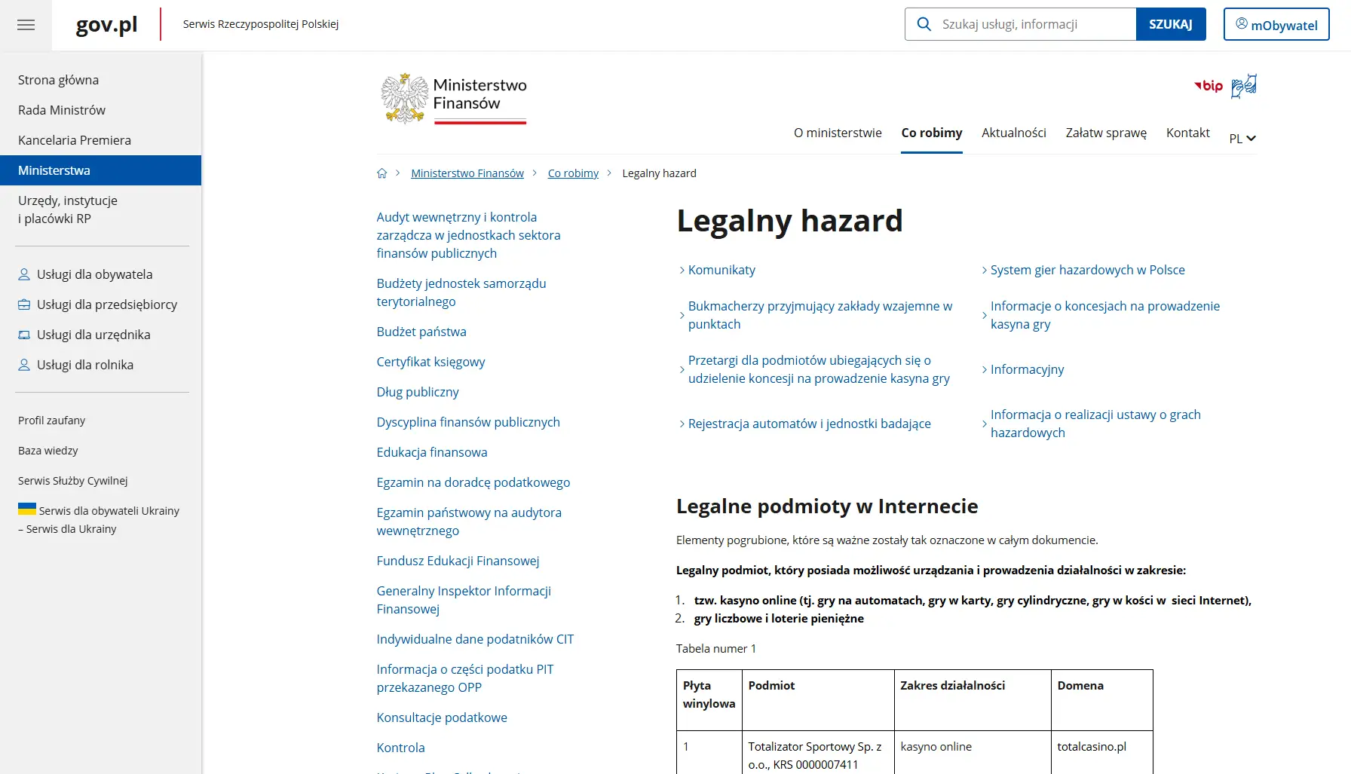1351x774 pixels.
Task: Open the O ministerstwie menu item
Action: [838, 133]
